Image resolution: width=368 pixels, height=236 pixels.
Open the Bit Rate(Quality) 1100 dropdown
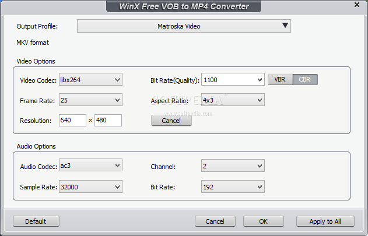[x=233, y=79]
